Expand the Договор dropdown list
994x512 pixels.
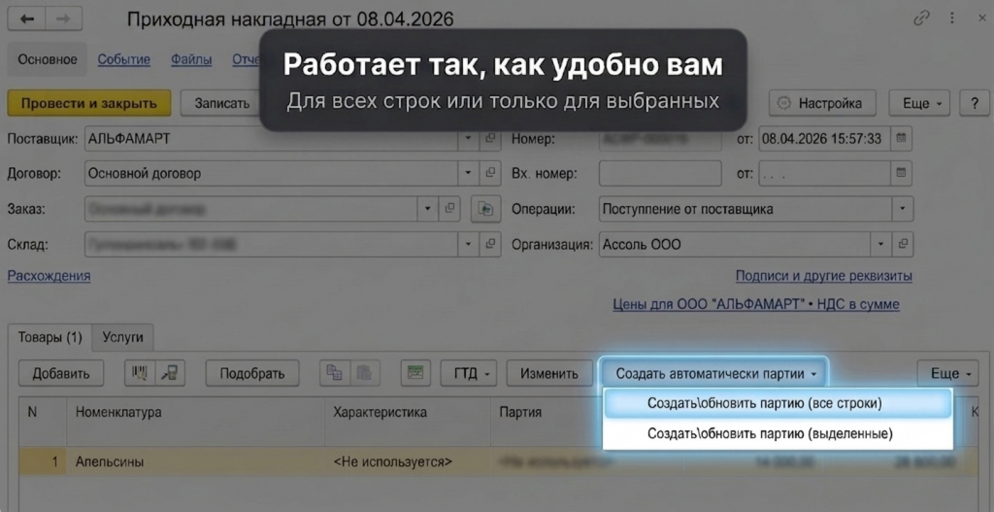pyautogui.click(x=468, y=173)
